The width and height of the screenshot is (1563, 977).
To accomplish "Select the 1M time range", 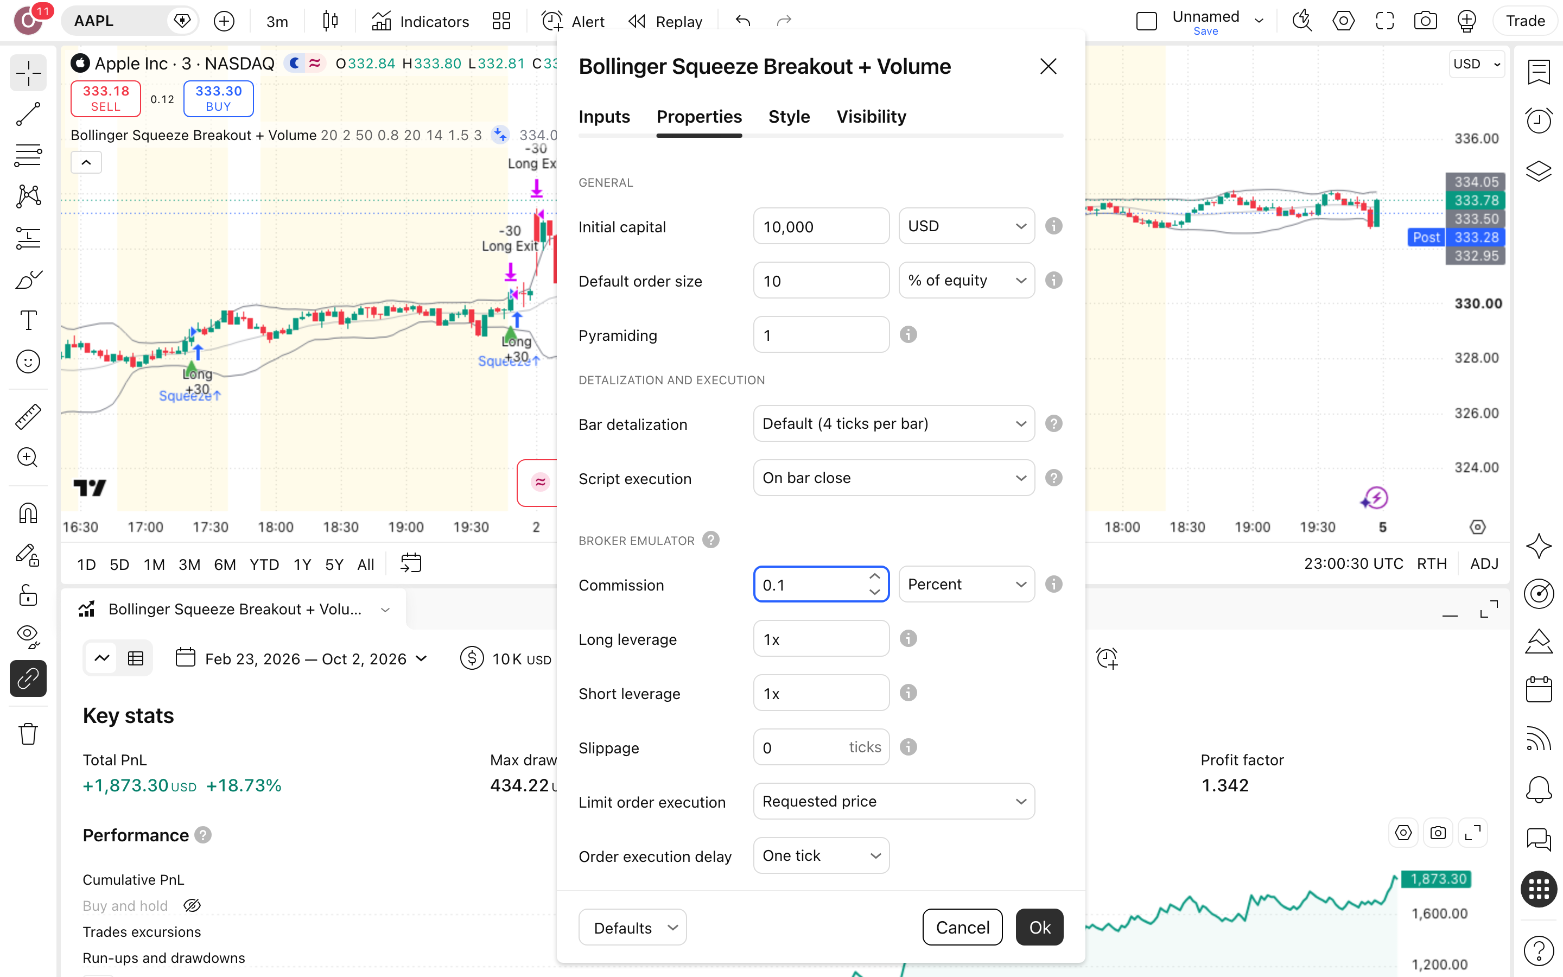I will tap(154, 564).
